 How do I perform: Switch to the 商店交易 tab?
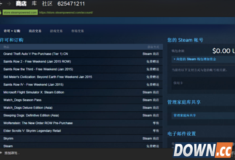click(x=35, y=31)
